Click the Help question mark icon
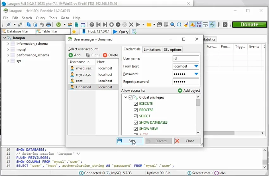The height and width of the screenshot is (176, 269). [92, 24]
